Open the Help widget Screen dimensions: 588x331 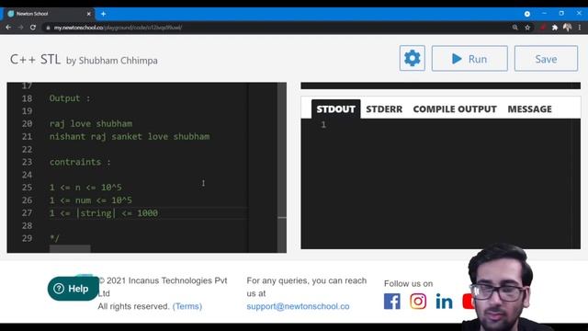click(x=73, y=288)
